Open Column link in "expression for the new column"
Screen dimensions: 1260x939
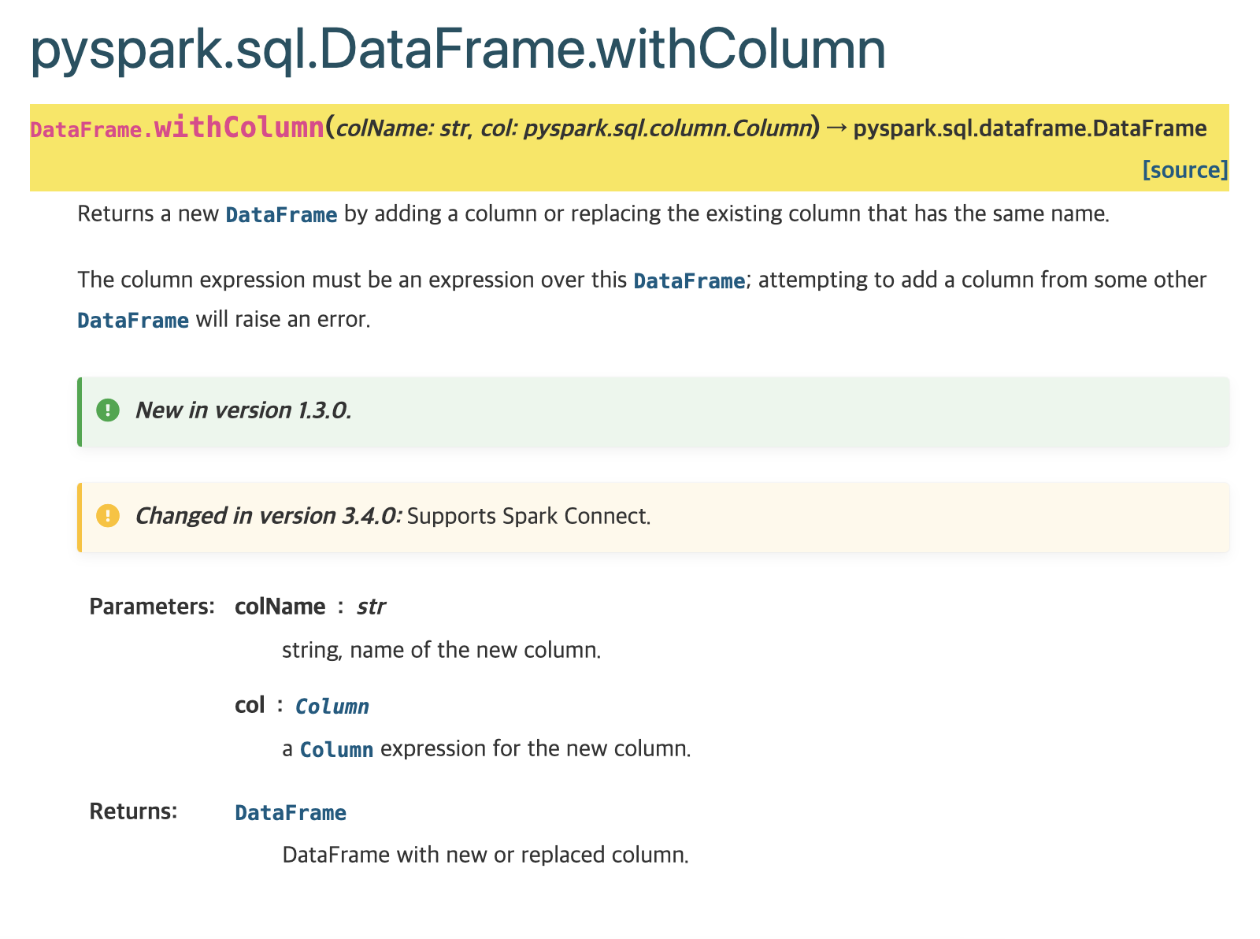[x=336, y=749]
